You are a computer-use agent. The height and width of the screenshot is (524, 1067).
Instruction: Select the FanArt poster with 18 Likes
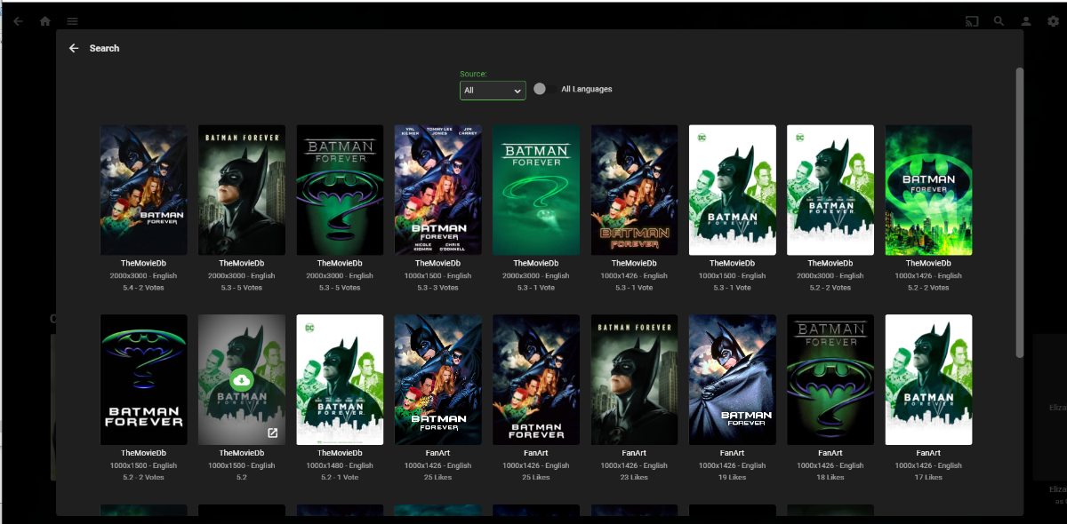coord(830,380)
